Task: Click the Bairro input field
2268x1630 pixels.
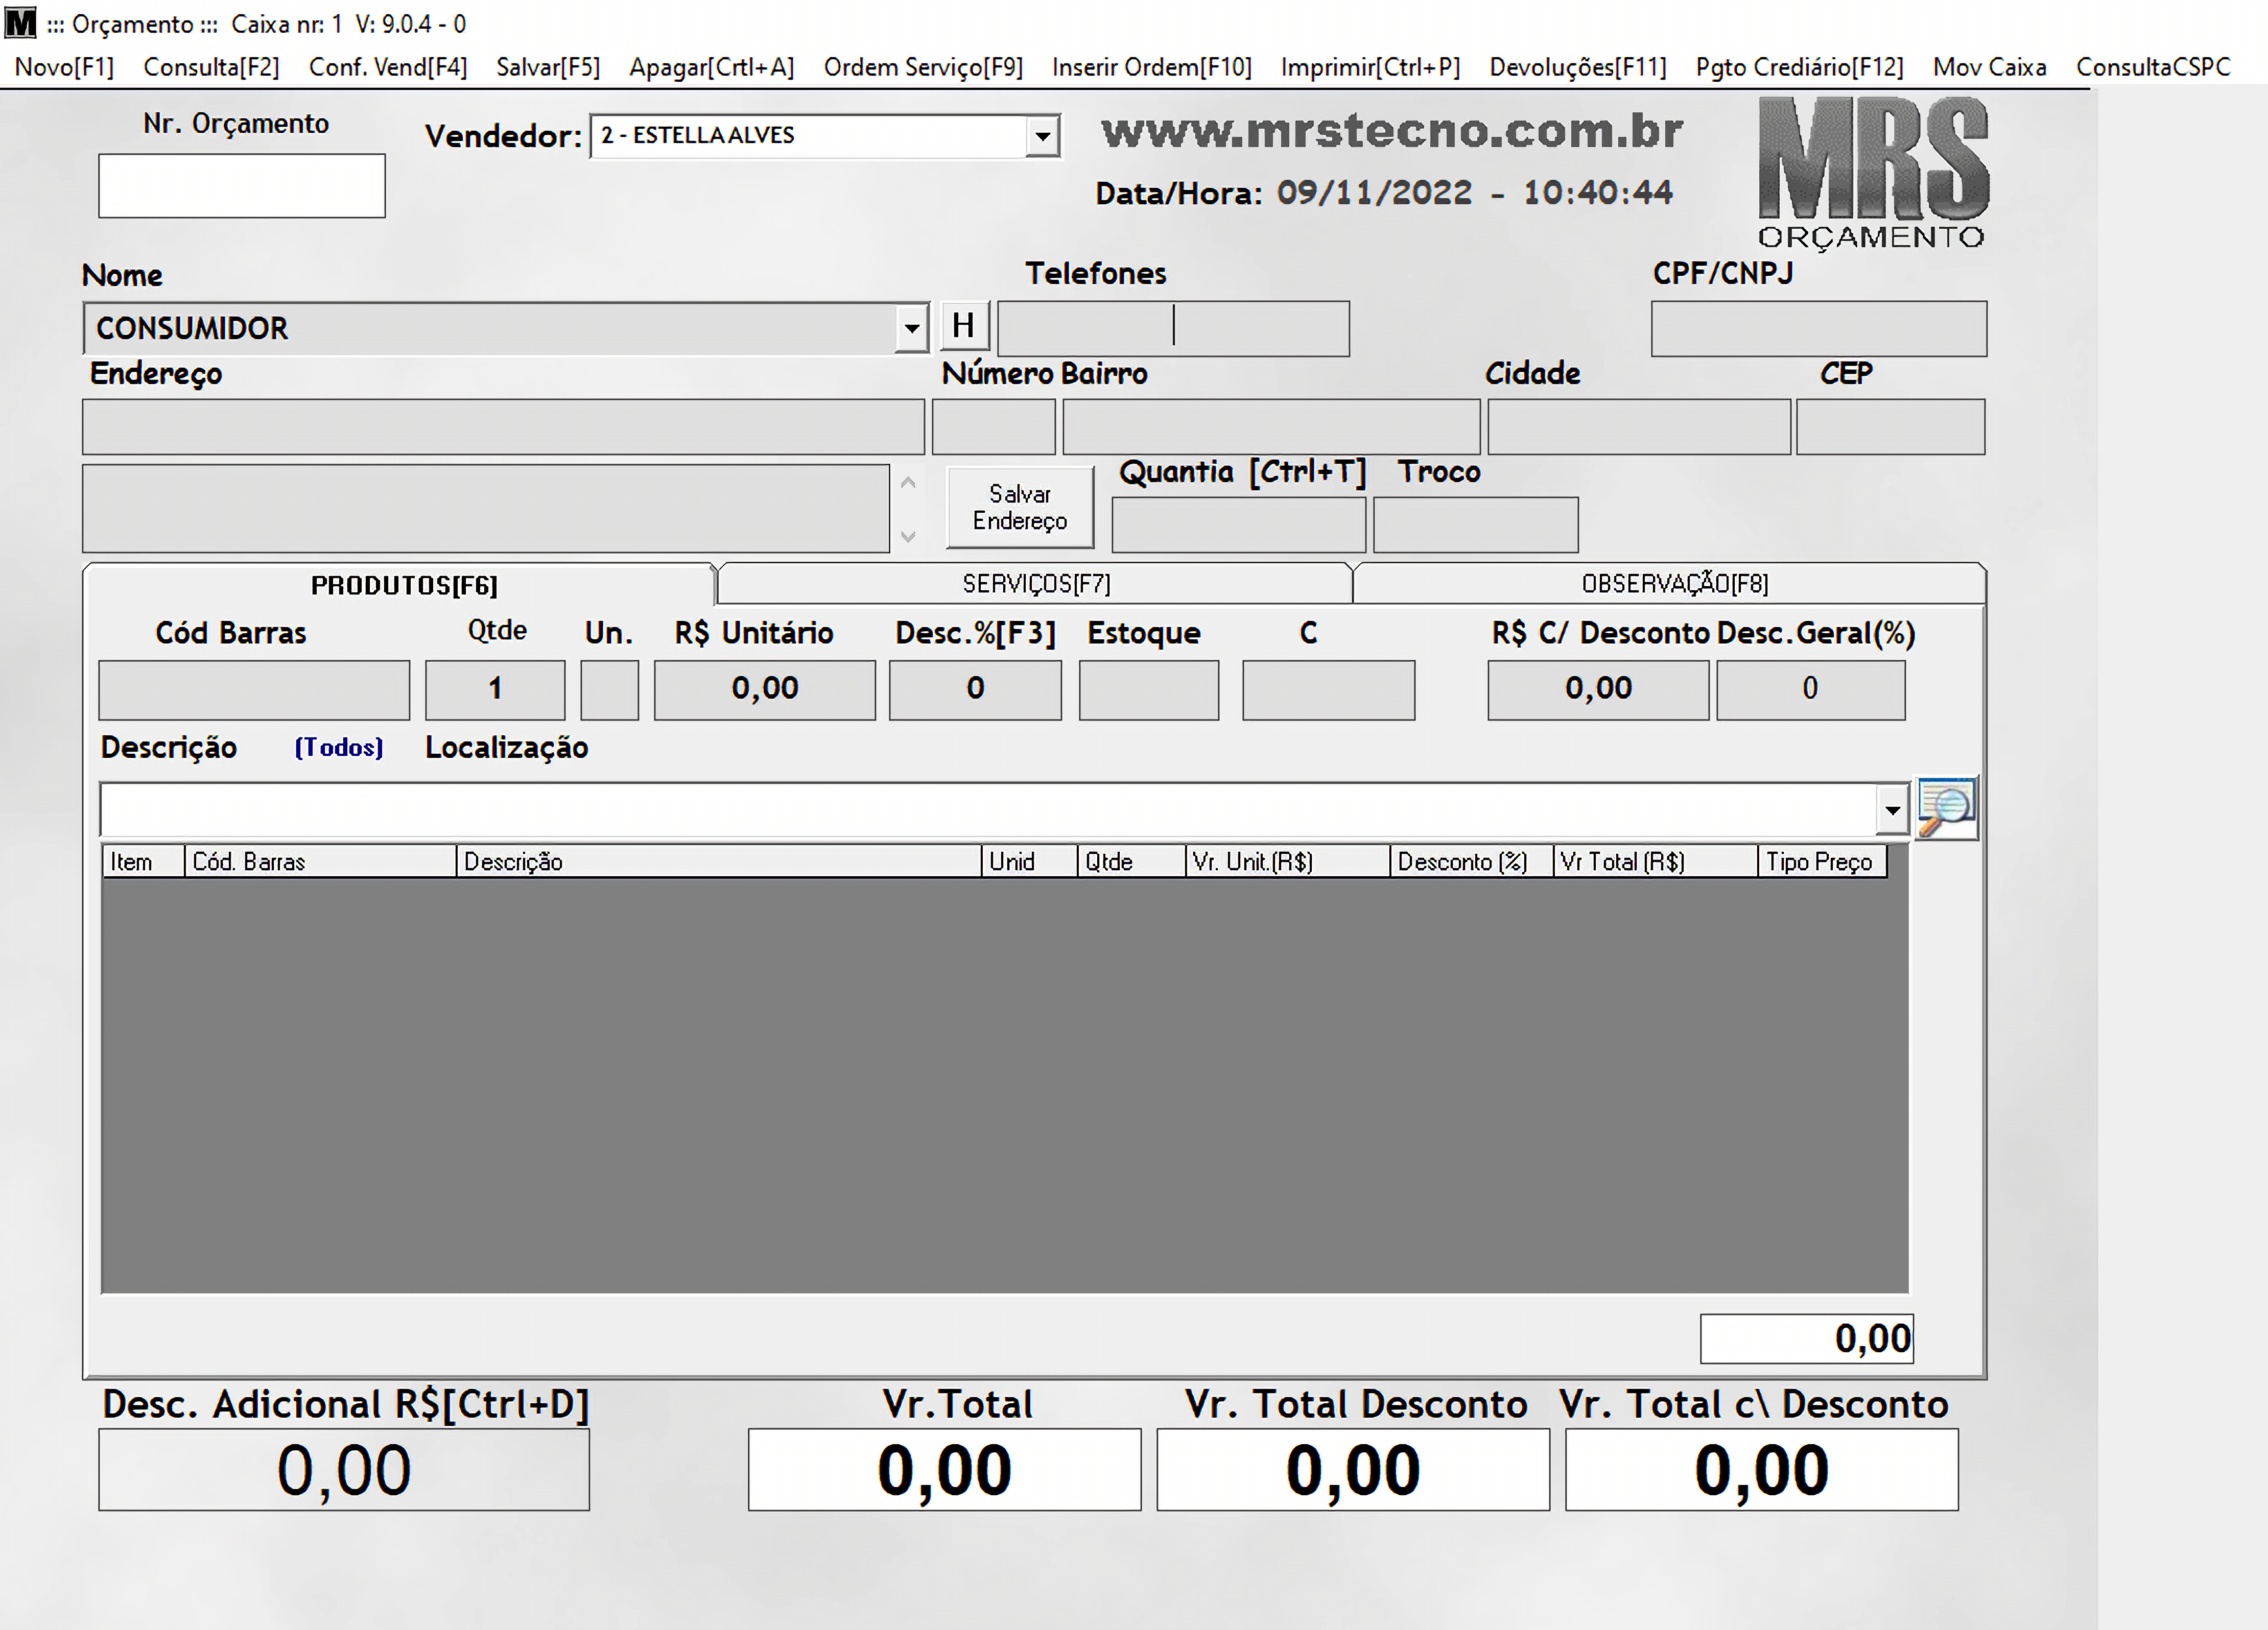Action: 1271,428
